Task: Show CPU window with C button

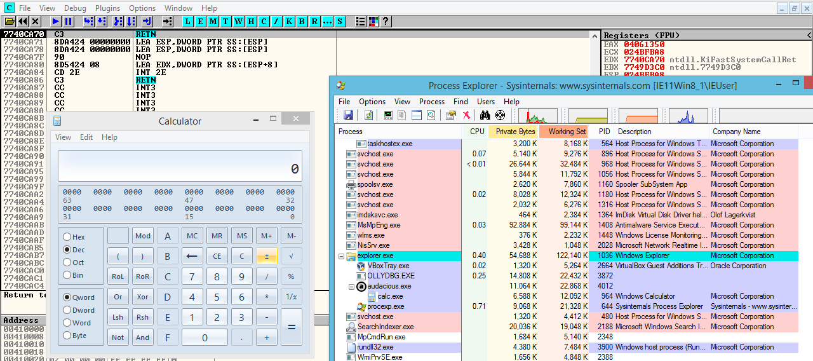Action: (264, 22)
